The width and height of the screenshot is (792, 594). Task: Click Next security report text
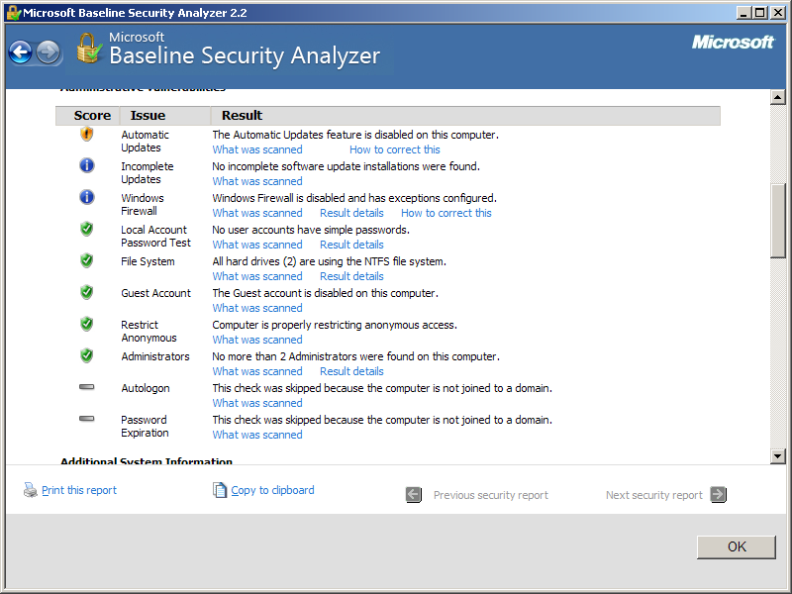[654, 495]
